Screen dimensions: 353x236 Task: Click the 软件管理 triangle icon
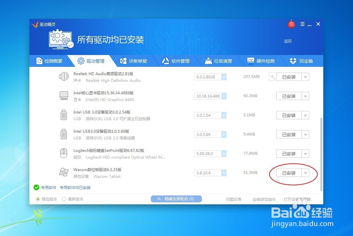coord(166,61)
